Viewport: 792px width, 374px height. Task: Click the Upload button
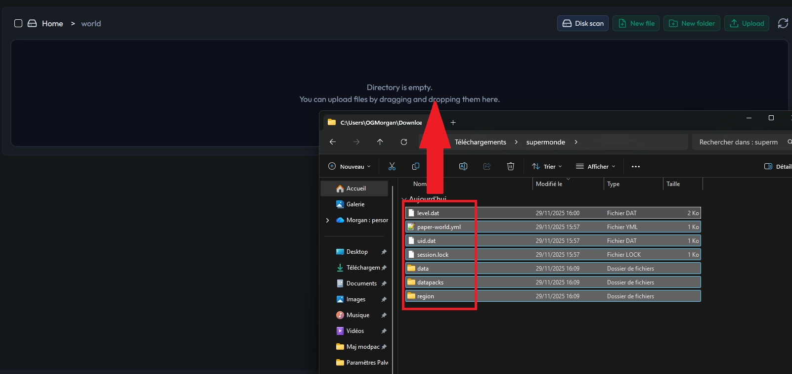click(747, 23)
